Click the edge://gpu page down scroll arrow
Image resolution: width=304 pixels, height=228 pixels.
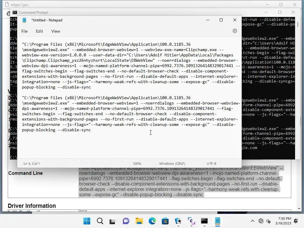pyautogui.click(x=299, y=209)
